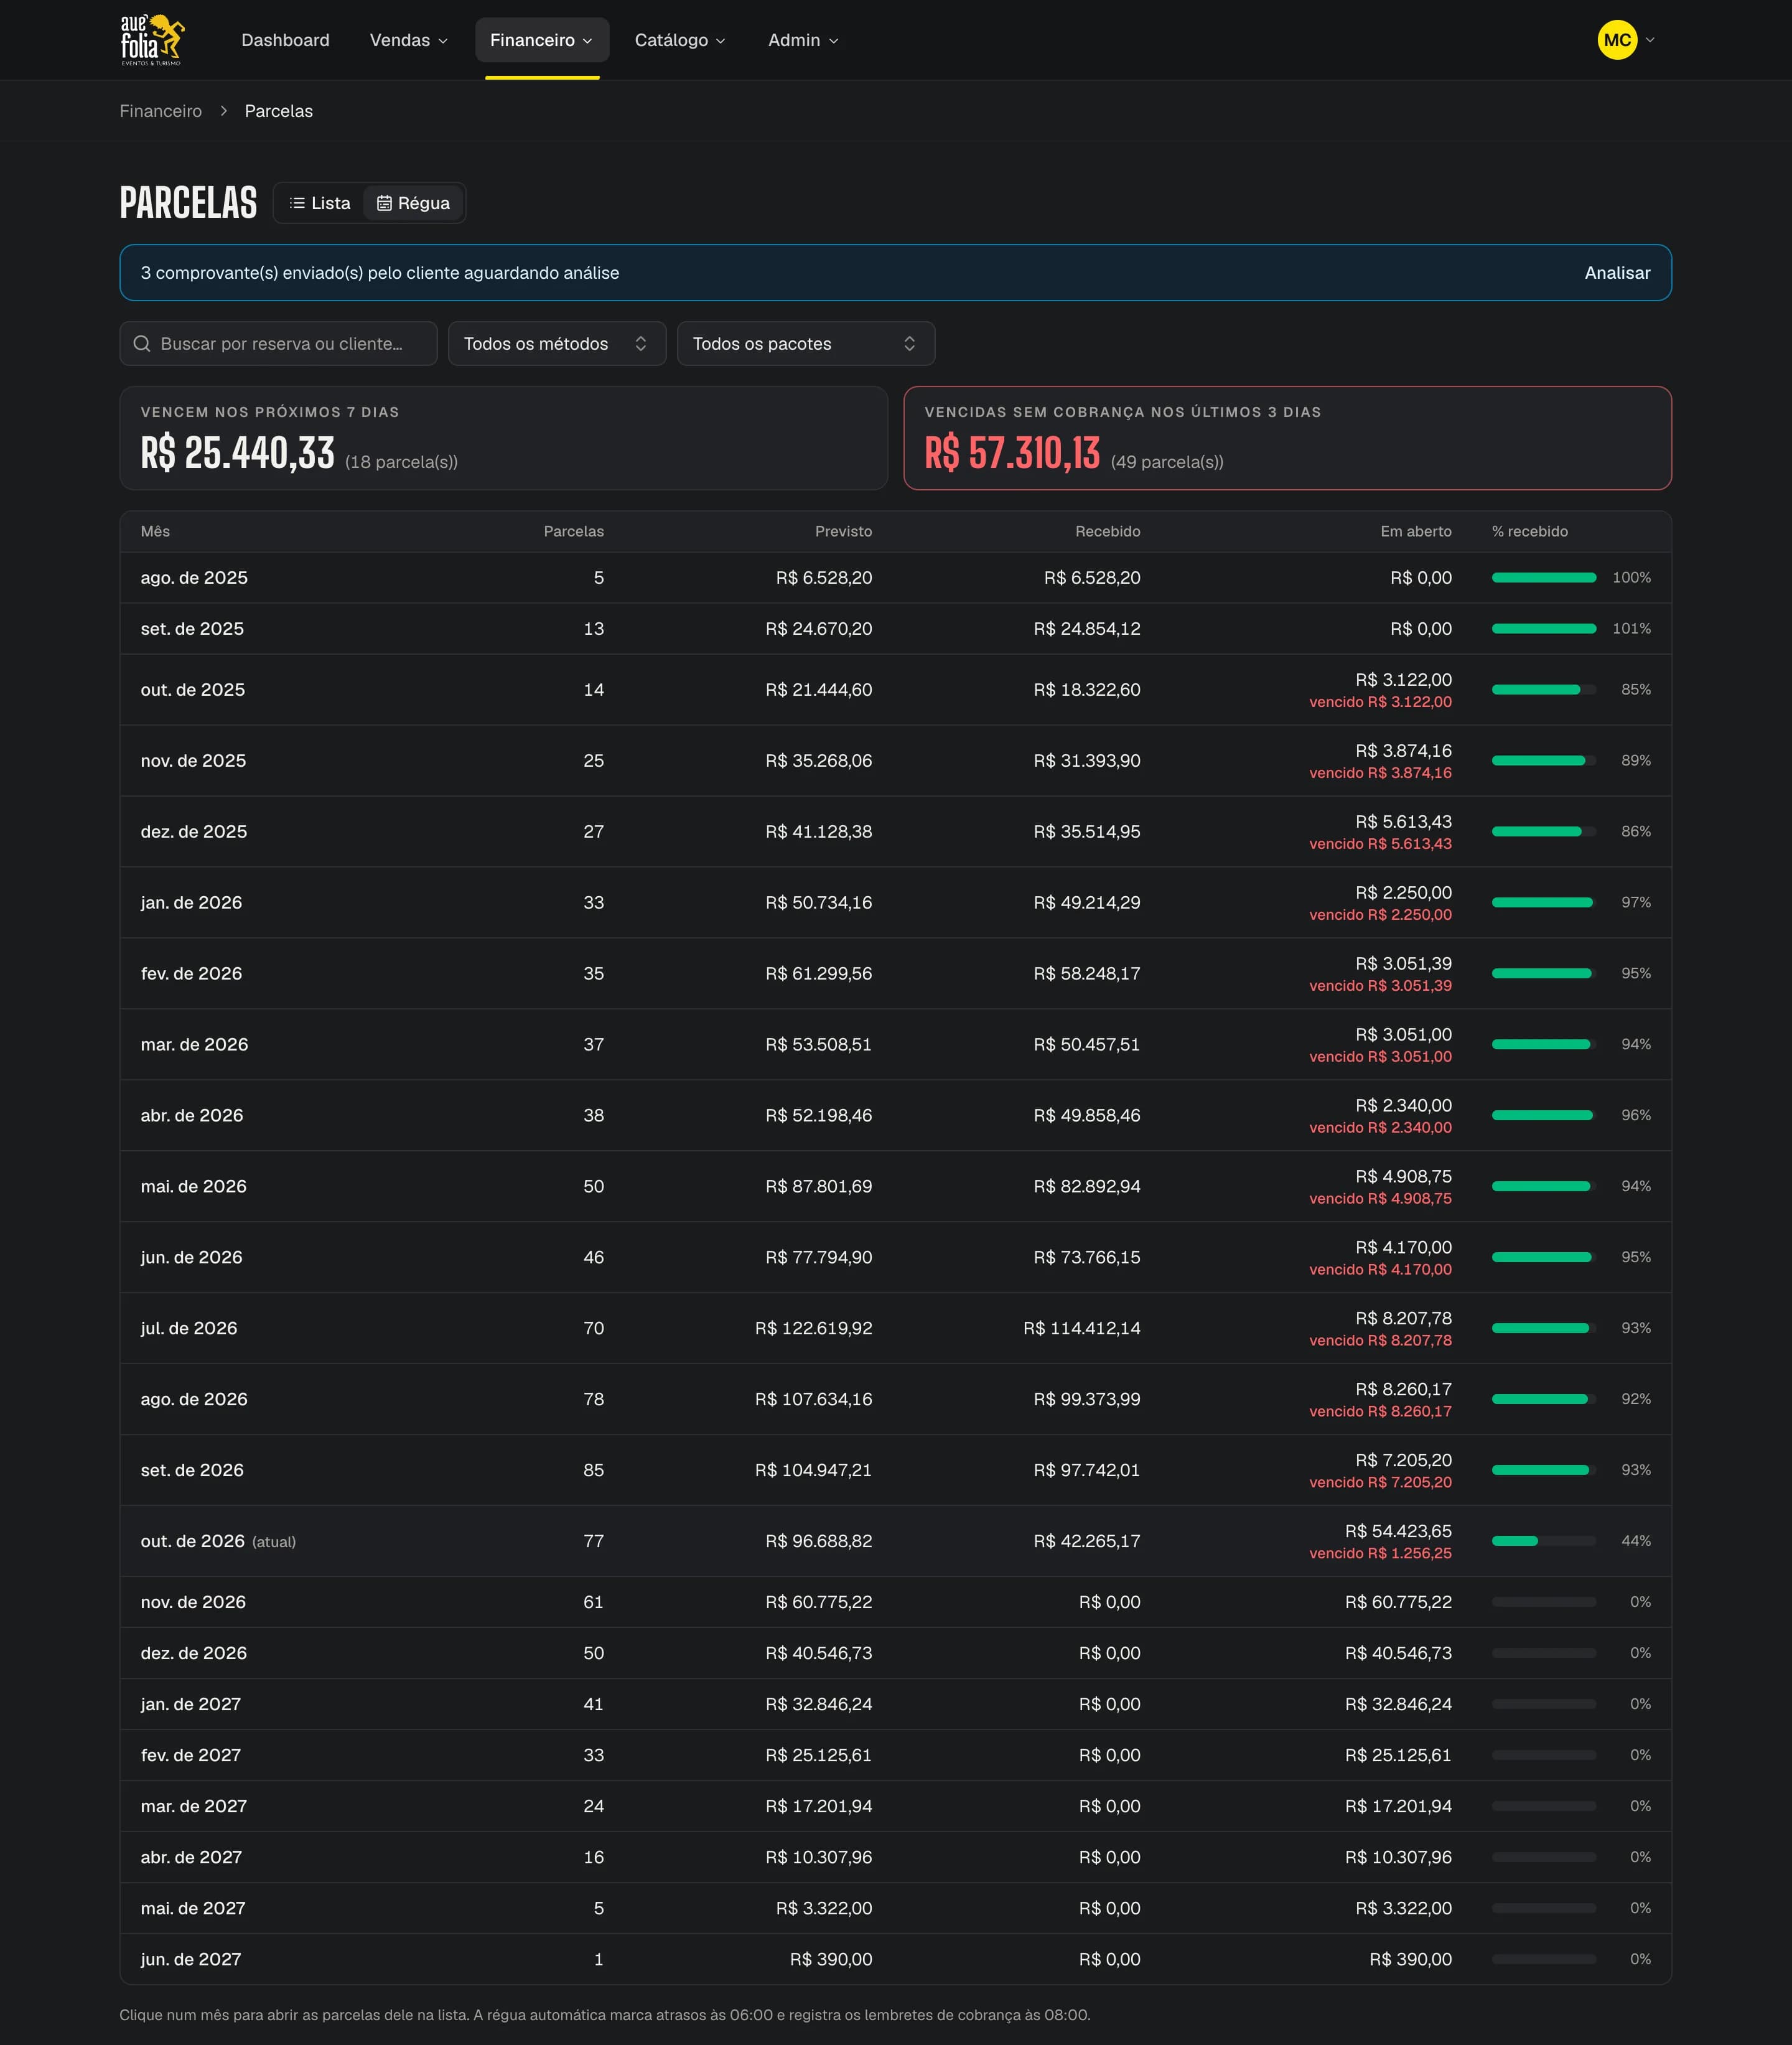The height and width of the screenshot is (2045, 1792).
Task: Open nov. de 2026 row
Action: point(896,1603)
